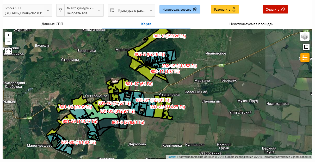The width and height of the screenshot is (315, 162).
Task: Click field label 802-8 (199,26 Га)
Action: point(170,36)
